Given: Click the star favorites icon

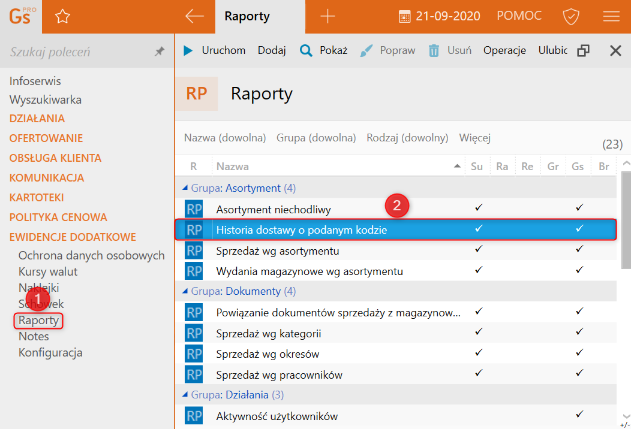Looking at the screenshot, I should click(x=62, y=17).
